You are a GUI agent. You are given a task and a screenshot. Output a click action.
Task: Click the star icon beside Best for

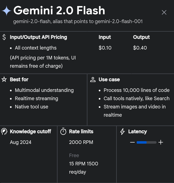point(4,80)
